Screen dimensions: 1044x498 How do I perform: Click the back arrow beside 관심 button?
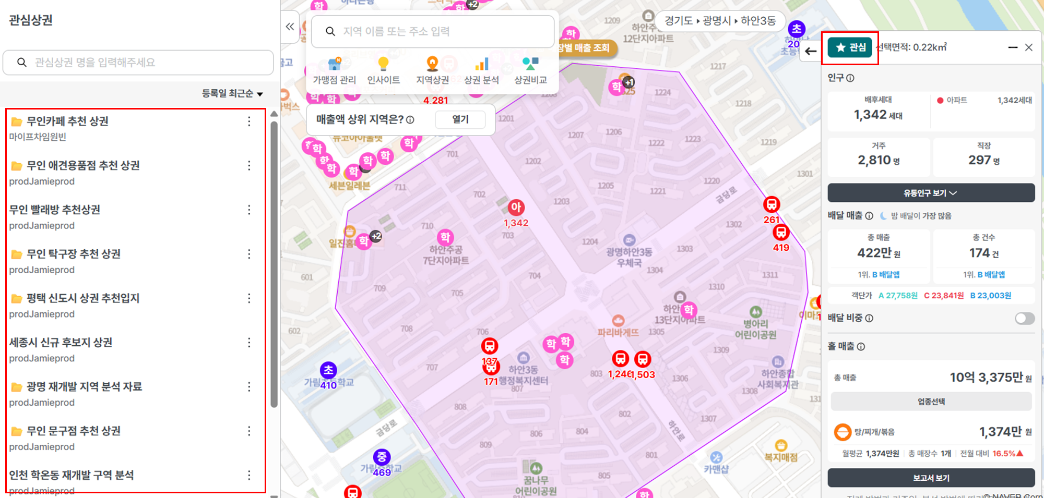click(x=810, y=51)
